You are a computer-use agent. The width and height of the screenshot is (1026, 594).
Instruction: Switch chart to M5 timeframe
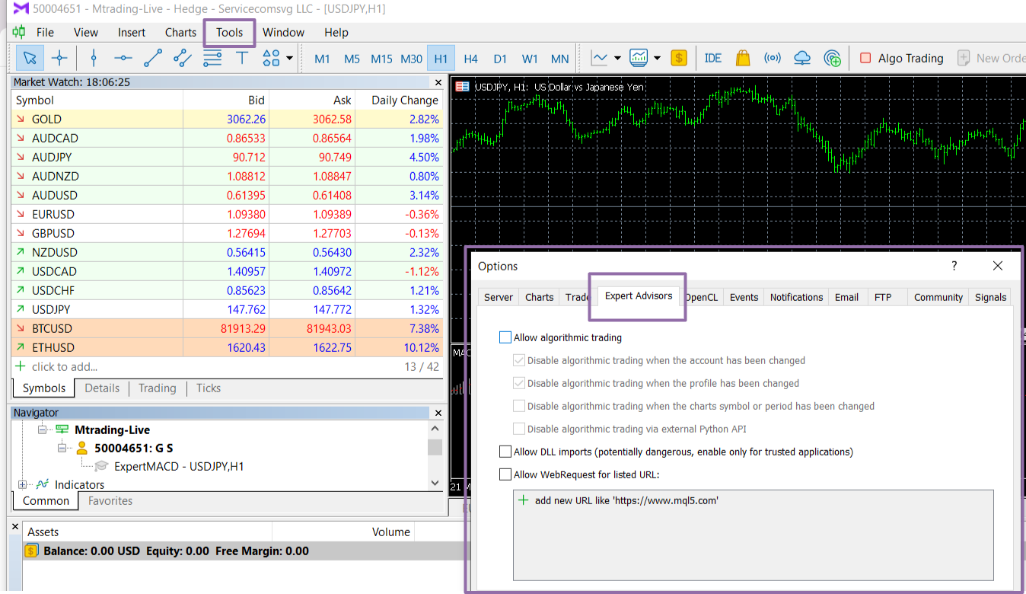point(352,59)
